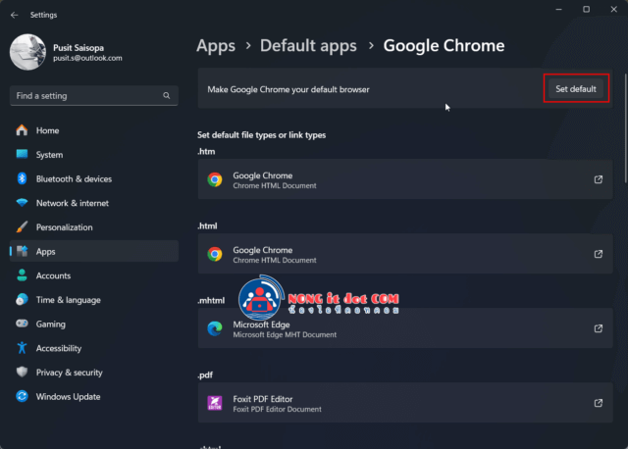Click the Apps icon in sidebar
The image size is (628, 449).
pyautogui.click(x=22, y=251)
